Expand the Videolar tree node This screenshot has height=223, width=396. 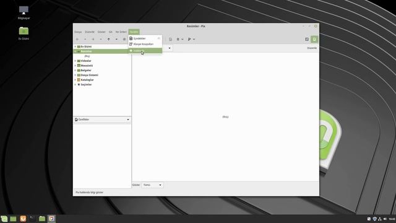coord(75,61)
